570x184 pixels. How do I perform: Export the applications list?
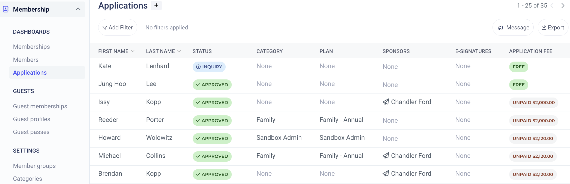click(553, 27)
